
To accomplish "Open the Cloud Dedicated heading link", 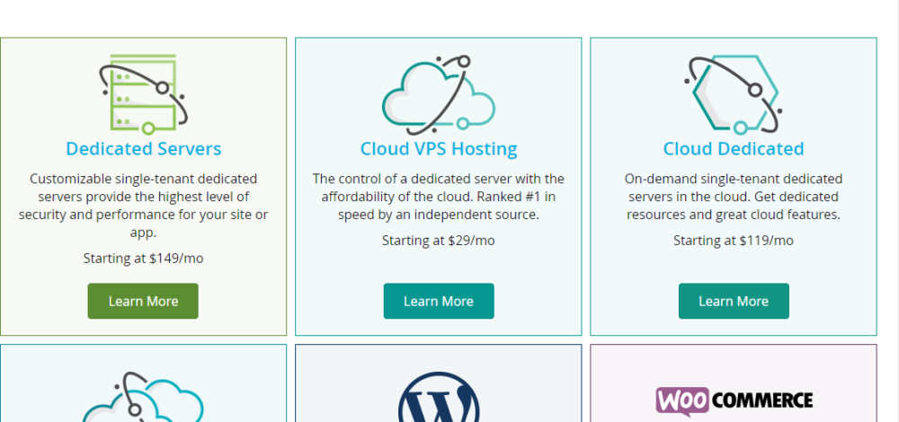I will click(733, 148).
